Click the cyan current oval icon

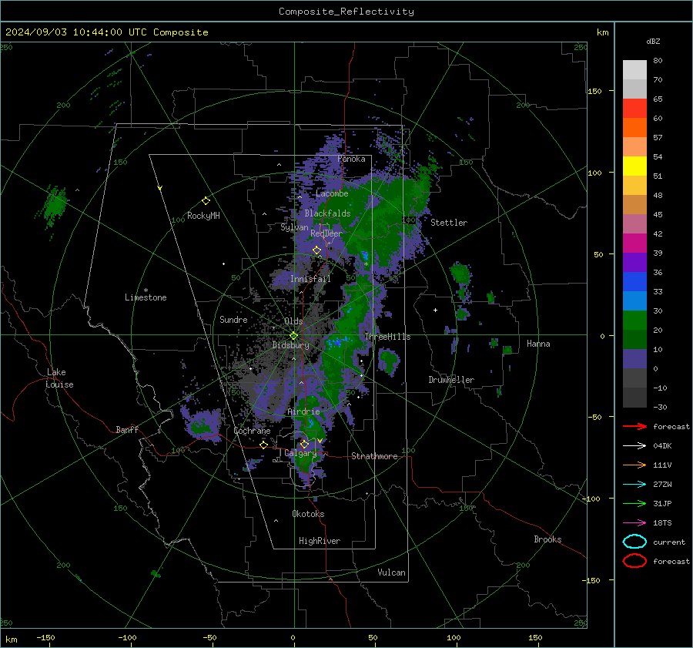click(634, 542)
